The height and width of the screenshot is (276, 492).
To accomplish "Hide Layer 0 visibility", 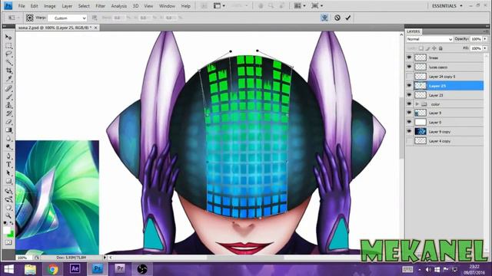I will (409, 122).
